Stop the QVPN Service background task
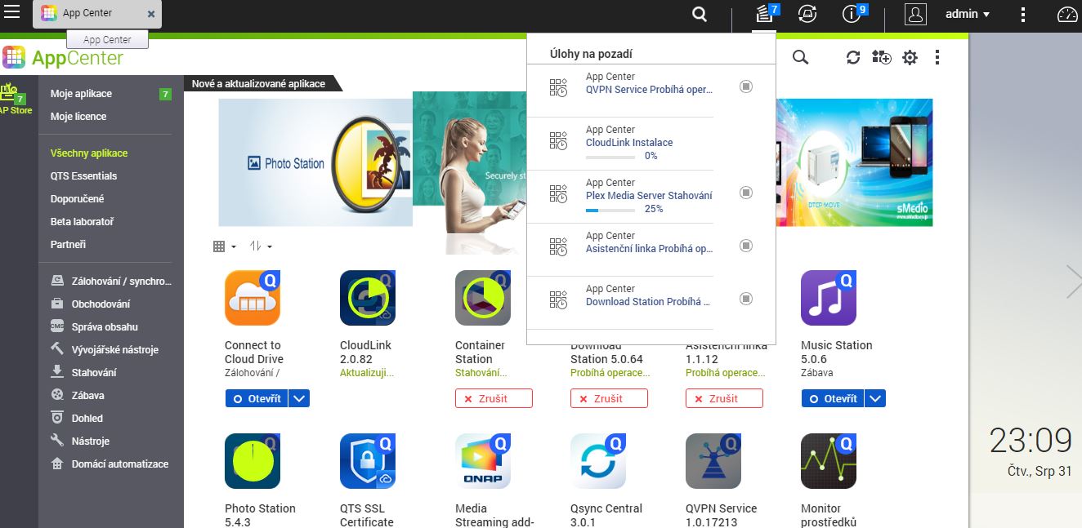Viewport: 1082px width, 528px height. pyautogui.click(x=746, y=87)
